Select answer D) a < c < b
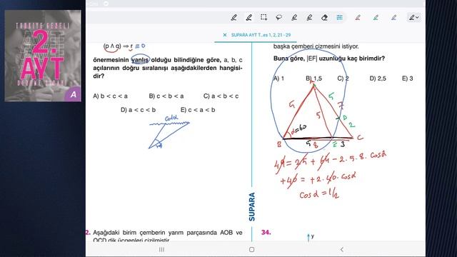 (x=138, y=110)
